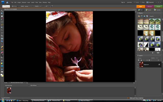Select the Spot Healing Brush tool
The width and height of the screenshot is (163, 102).
(x=2, y=47)
